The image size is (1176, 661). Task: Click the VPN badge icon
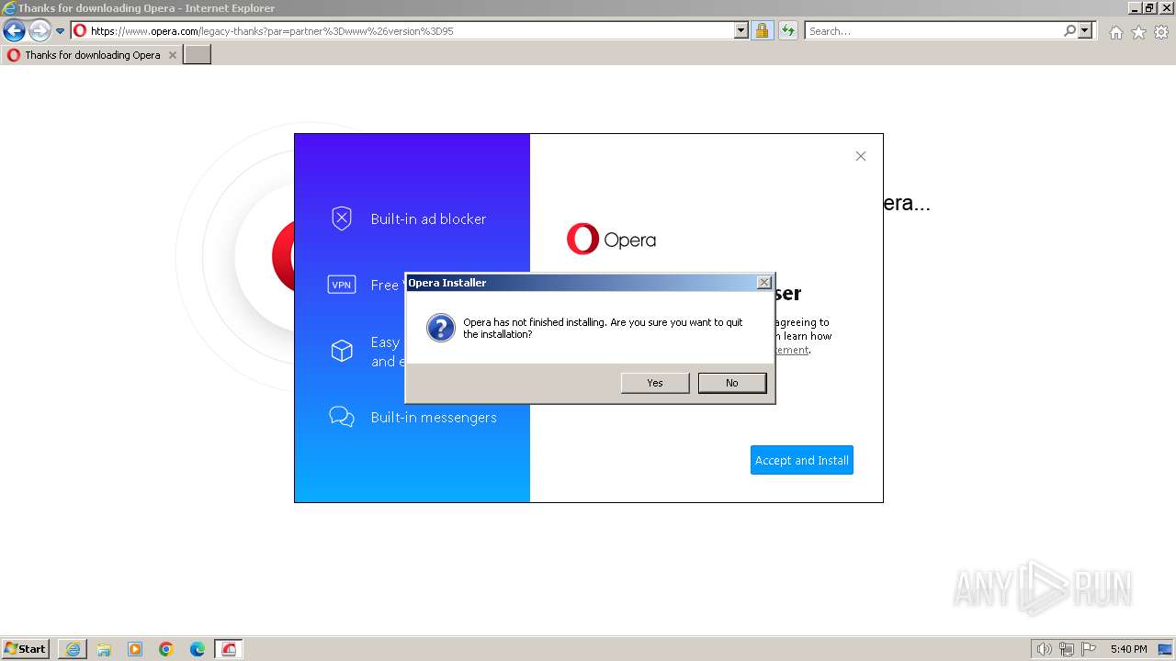tap(342, 285)
